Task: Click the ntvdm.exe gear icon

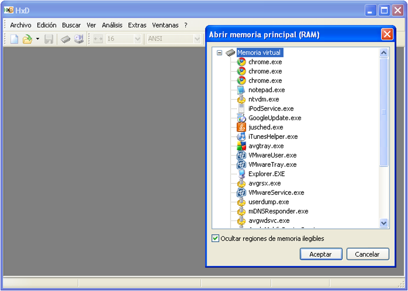Action: 241,99
